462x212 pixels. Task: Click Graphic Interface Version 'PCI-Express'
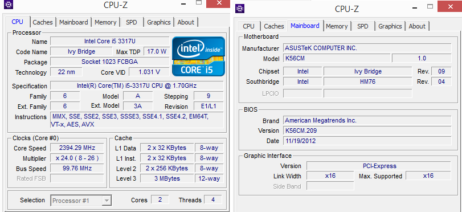379,166
